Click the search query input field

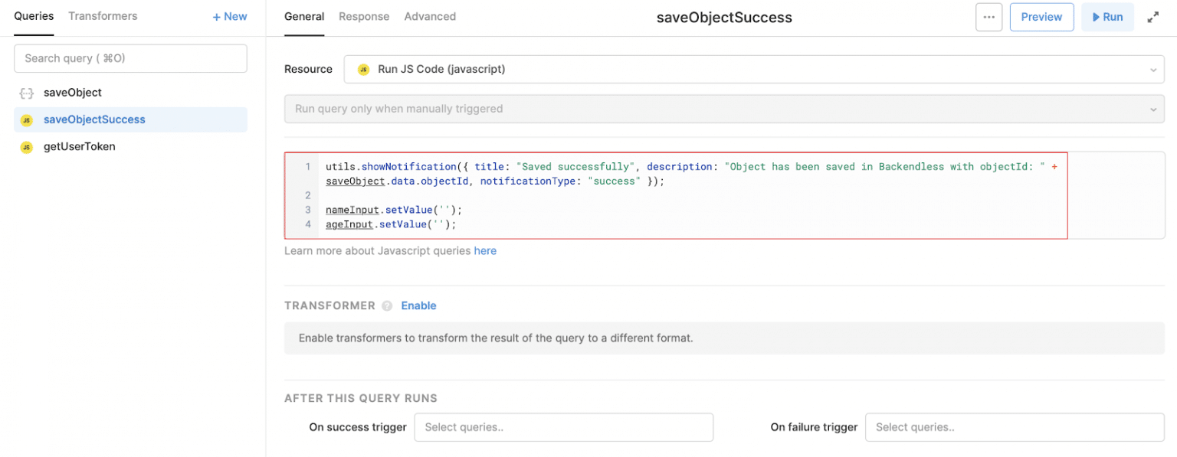[x=130, y=58]
